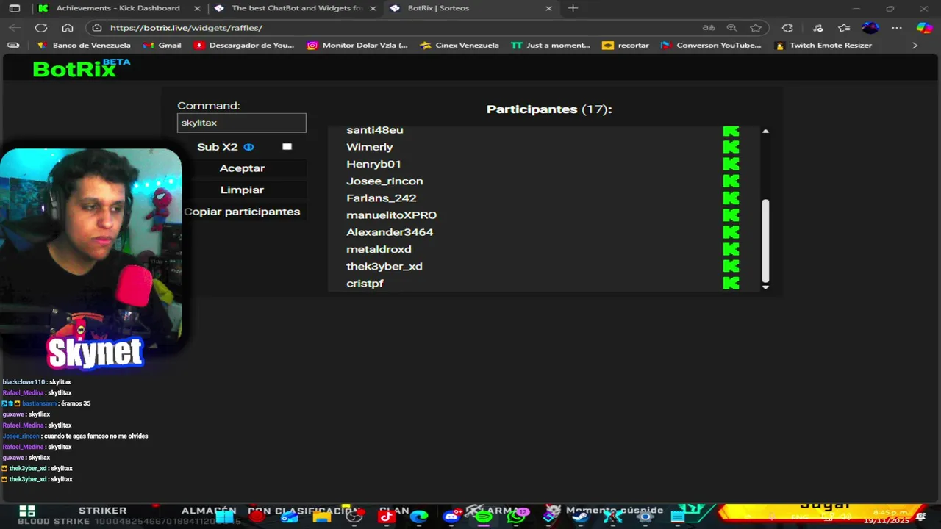Click the Kick icon beside cristpf

coord(731,283)
